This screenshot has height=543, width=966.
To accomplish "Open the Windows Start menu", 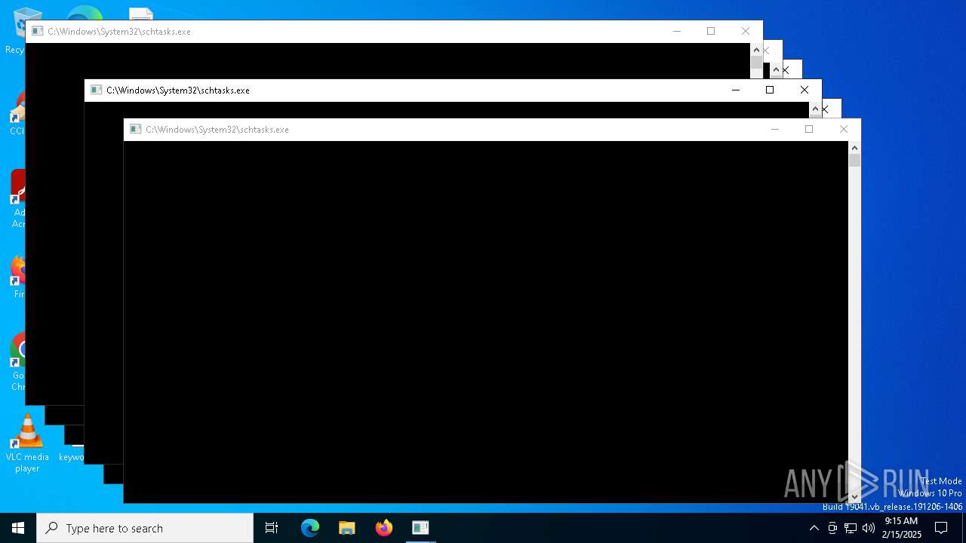I will [x=18, y=528].
